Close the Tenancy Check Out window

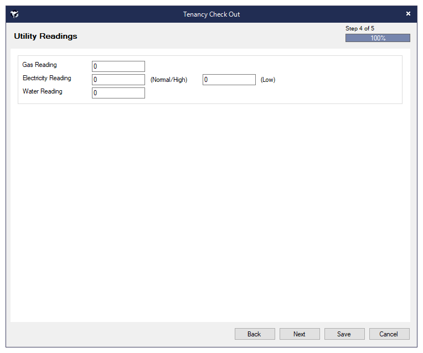pyautogui.click(x=408, y=14)
